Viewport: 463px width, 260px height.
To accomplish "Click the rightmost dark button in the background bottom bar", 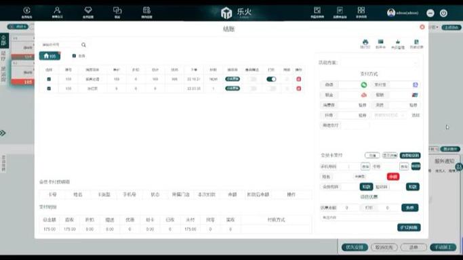I will (x=443, y=247).
